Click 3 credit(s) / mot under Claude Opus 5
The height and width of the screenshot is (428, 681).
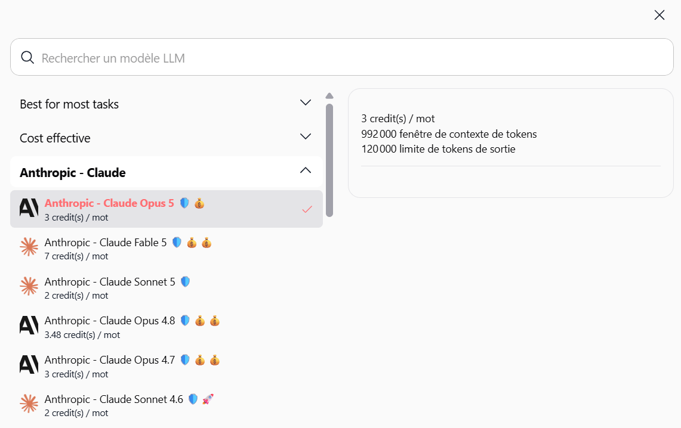point(76,217)
